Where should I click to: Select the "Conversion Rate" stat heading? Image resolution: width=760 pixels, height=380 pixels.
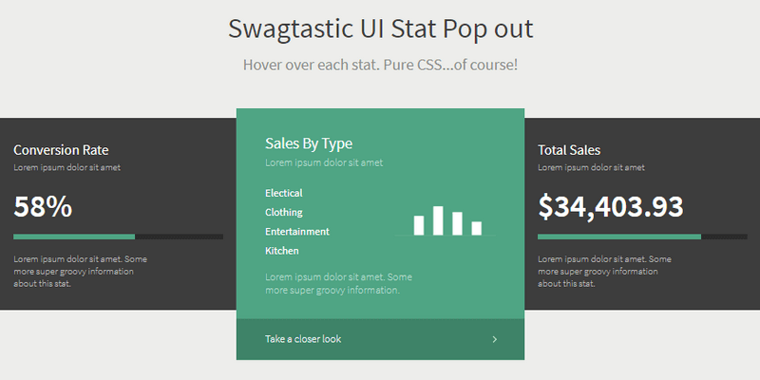pyautogui.click(x=61, y=150)
